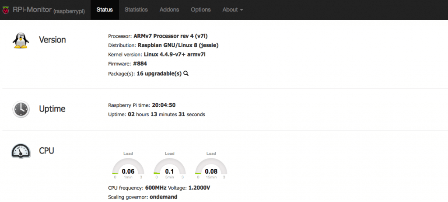Click the penguin Version icon

21,40
